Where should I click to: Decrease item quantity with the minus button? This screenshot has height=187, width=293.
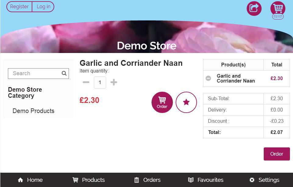coord(86,82)
